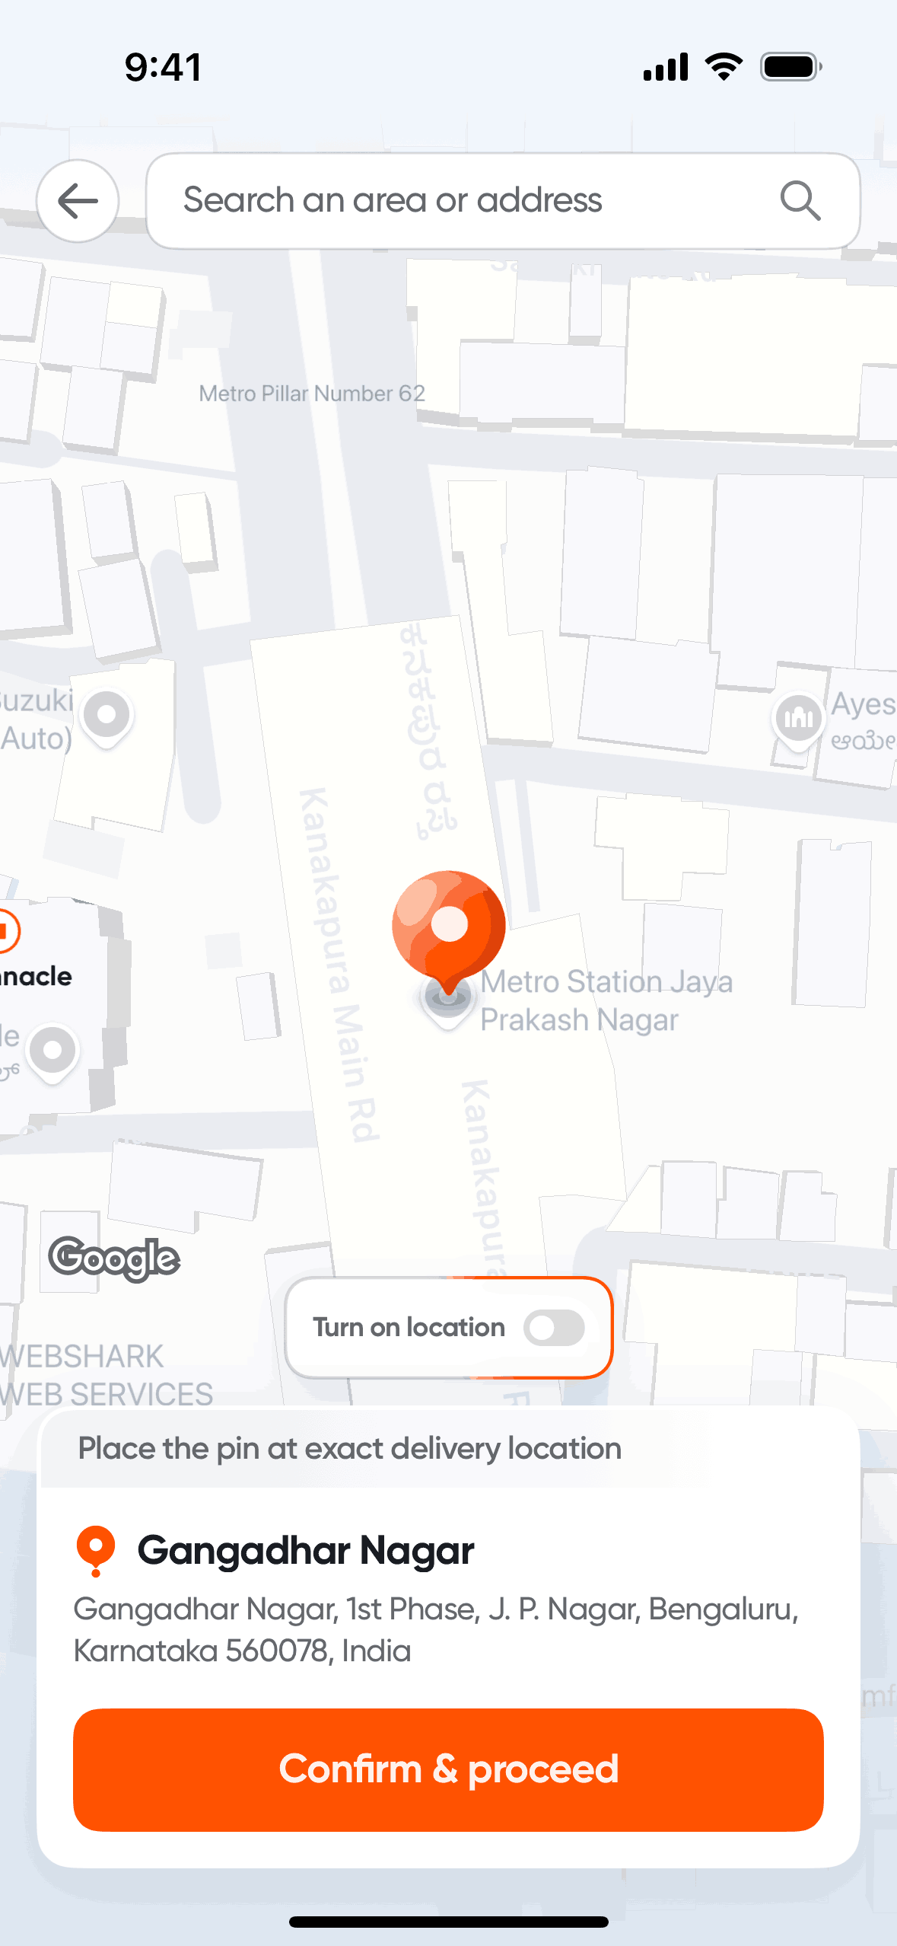
Task: Tap the magnifying glass search icon
Action: (x=800, y=201)
